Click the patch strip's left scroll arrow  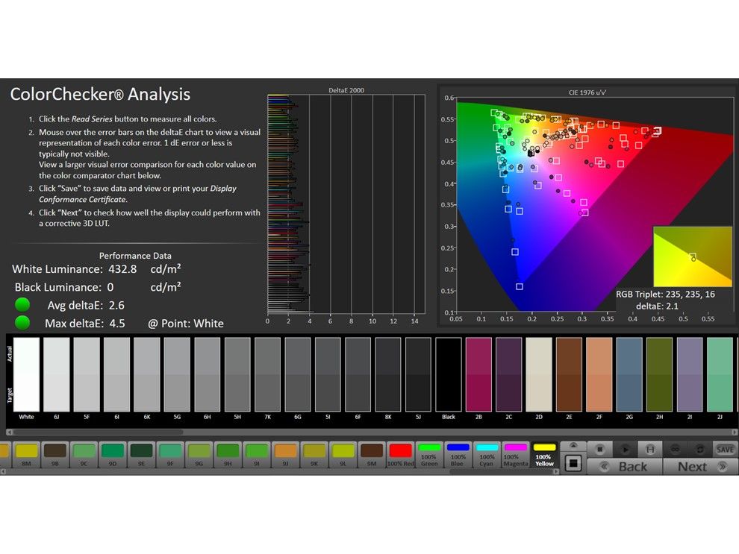click(2, 471)
